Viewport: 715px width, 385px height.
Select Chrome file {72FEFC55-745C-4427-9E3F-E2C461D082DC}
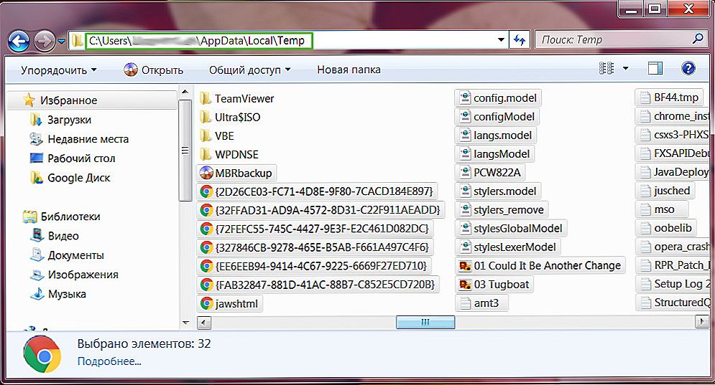point(315,229)
